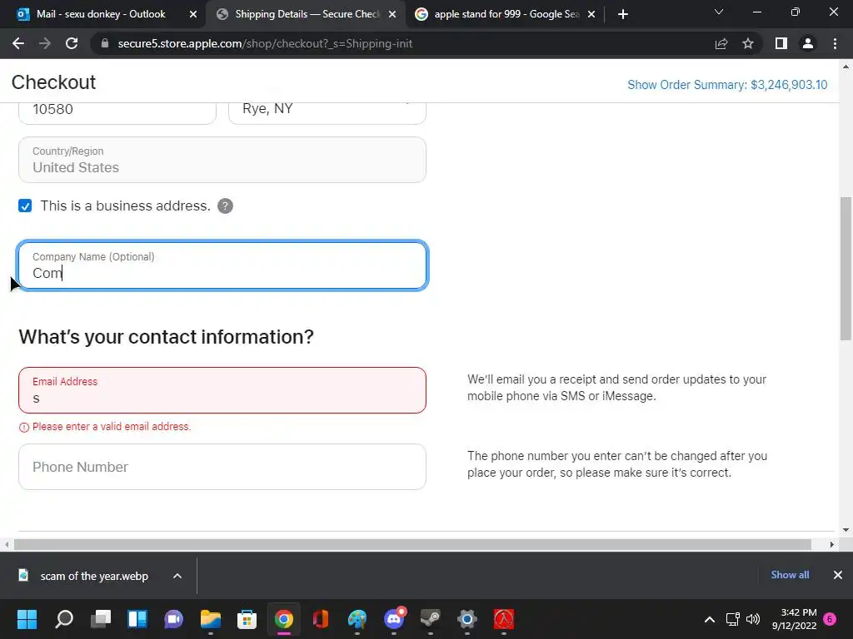Click the Country/Region field
Viewport: 853px width, 639px height.
pyautogui.click(x=222, y=160)
